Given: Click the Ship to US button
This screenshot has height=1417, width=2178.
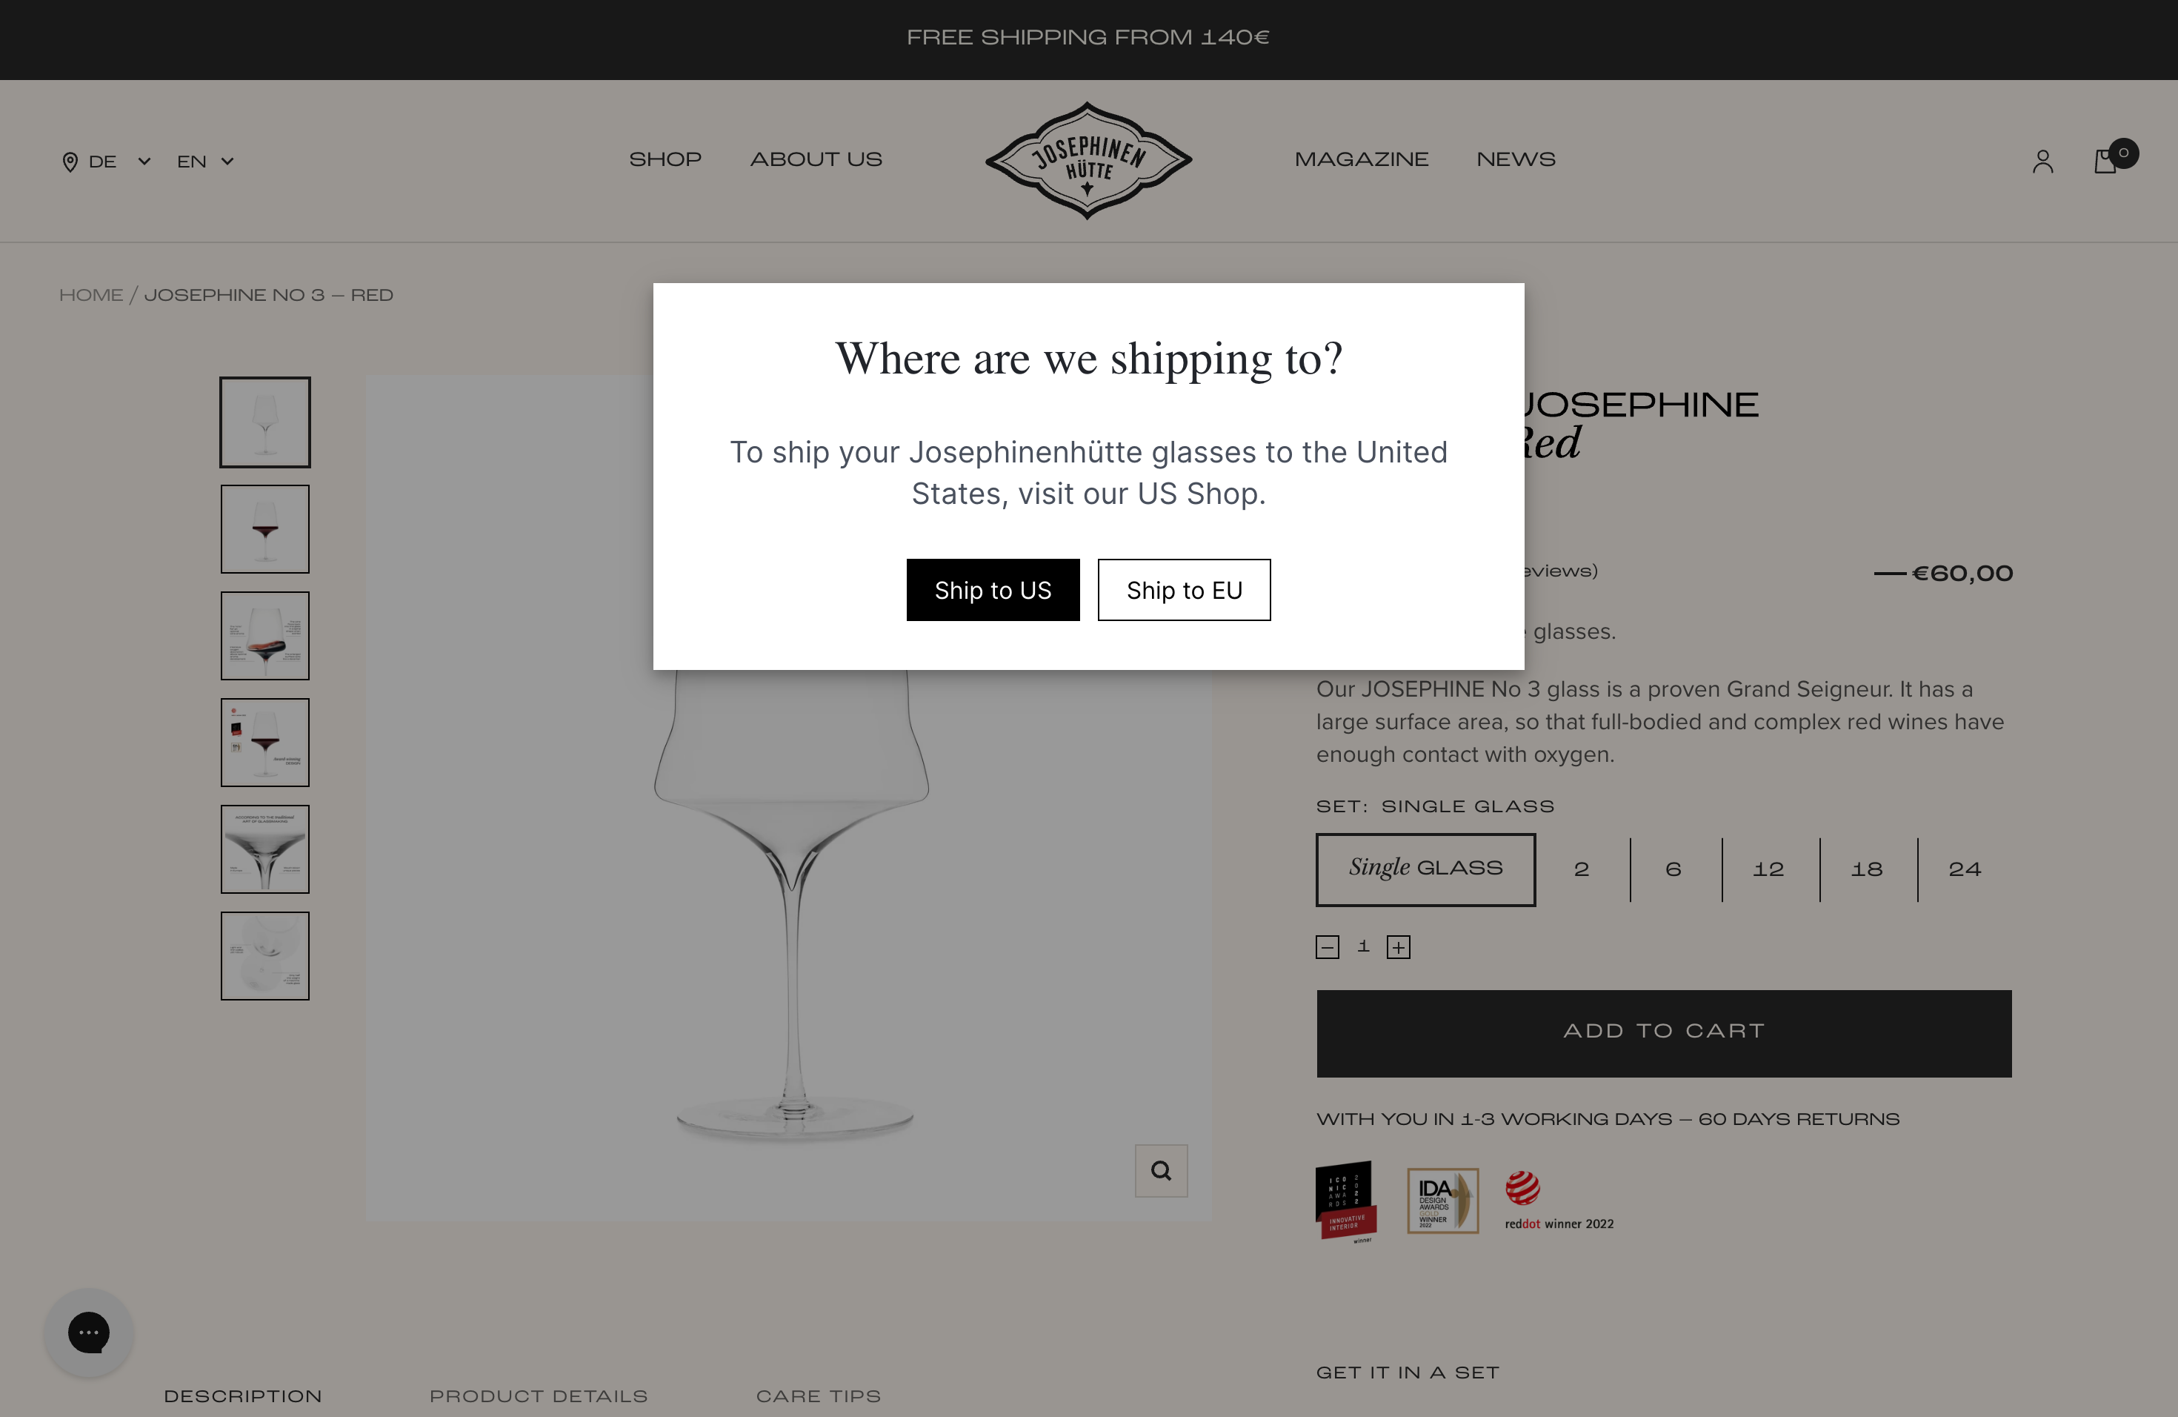Looking at the screenshot, I should tap(992, 591).
